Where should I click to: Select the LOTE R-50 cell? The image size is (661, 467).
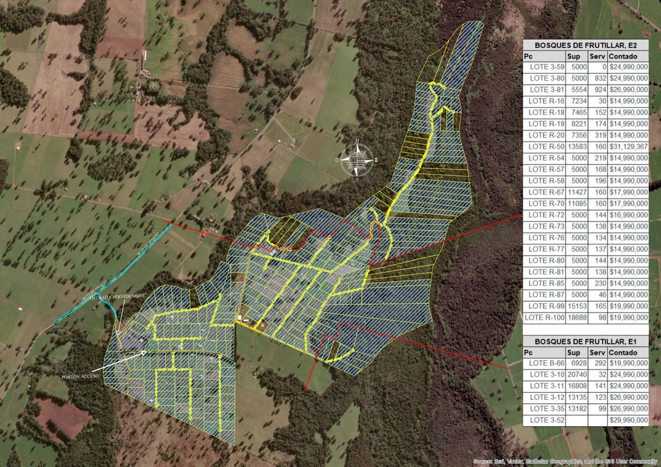coord(544,147)
